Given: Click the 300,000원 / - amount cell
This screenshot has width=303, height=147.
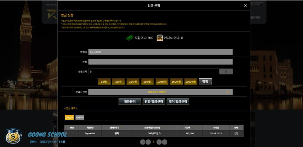Looking at the screenshot, I should (154, 133).
